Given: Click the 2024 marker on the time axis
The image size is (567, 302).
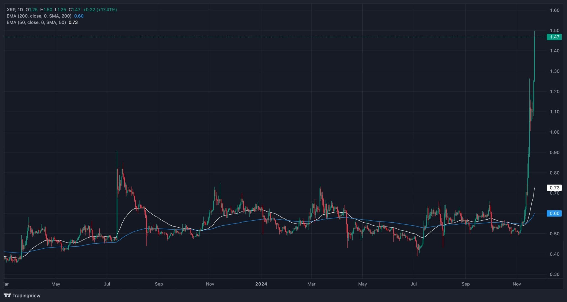Looking at the screenshot, I should pos(261,284).
